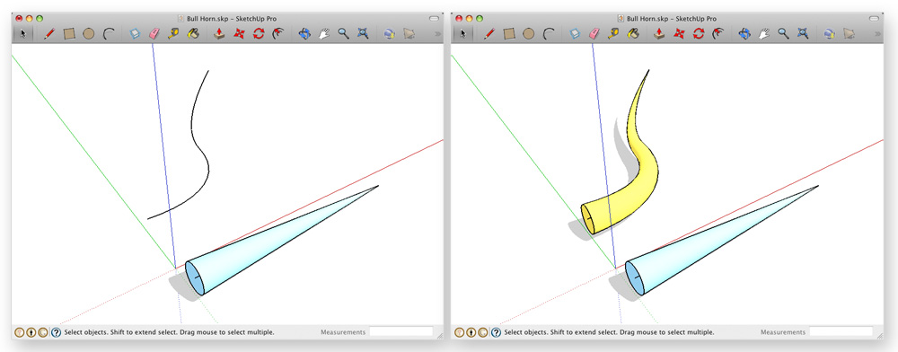Toggle toolbar visibility pill in the yellow horn window
Screen dimensions: 898x352
tap(874, 18)
